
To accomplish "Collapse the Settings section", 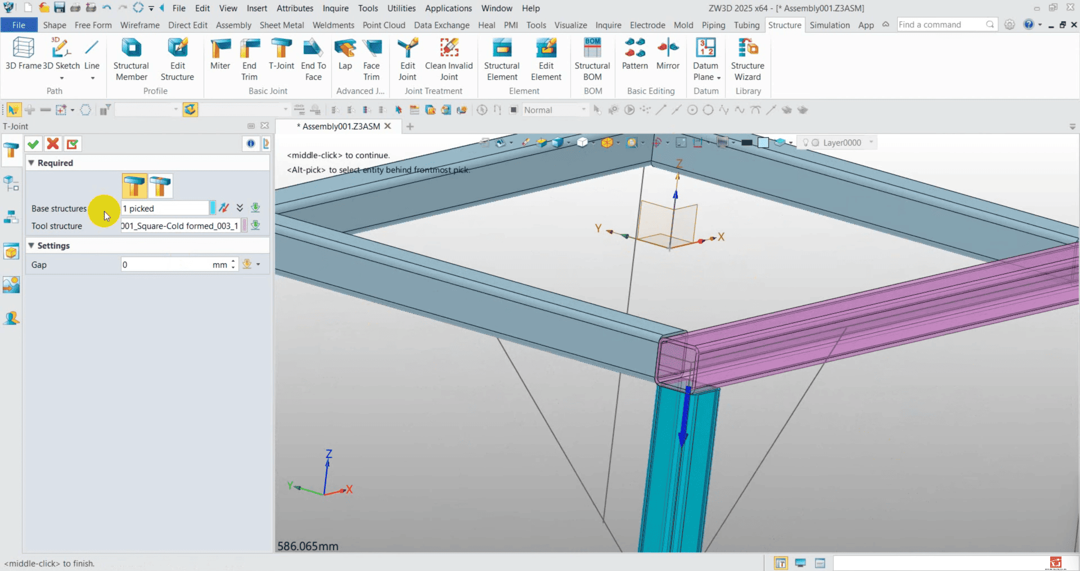I will pyautogui.click(x=31, y=246).
